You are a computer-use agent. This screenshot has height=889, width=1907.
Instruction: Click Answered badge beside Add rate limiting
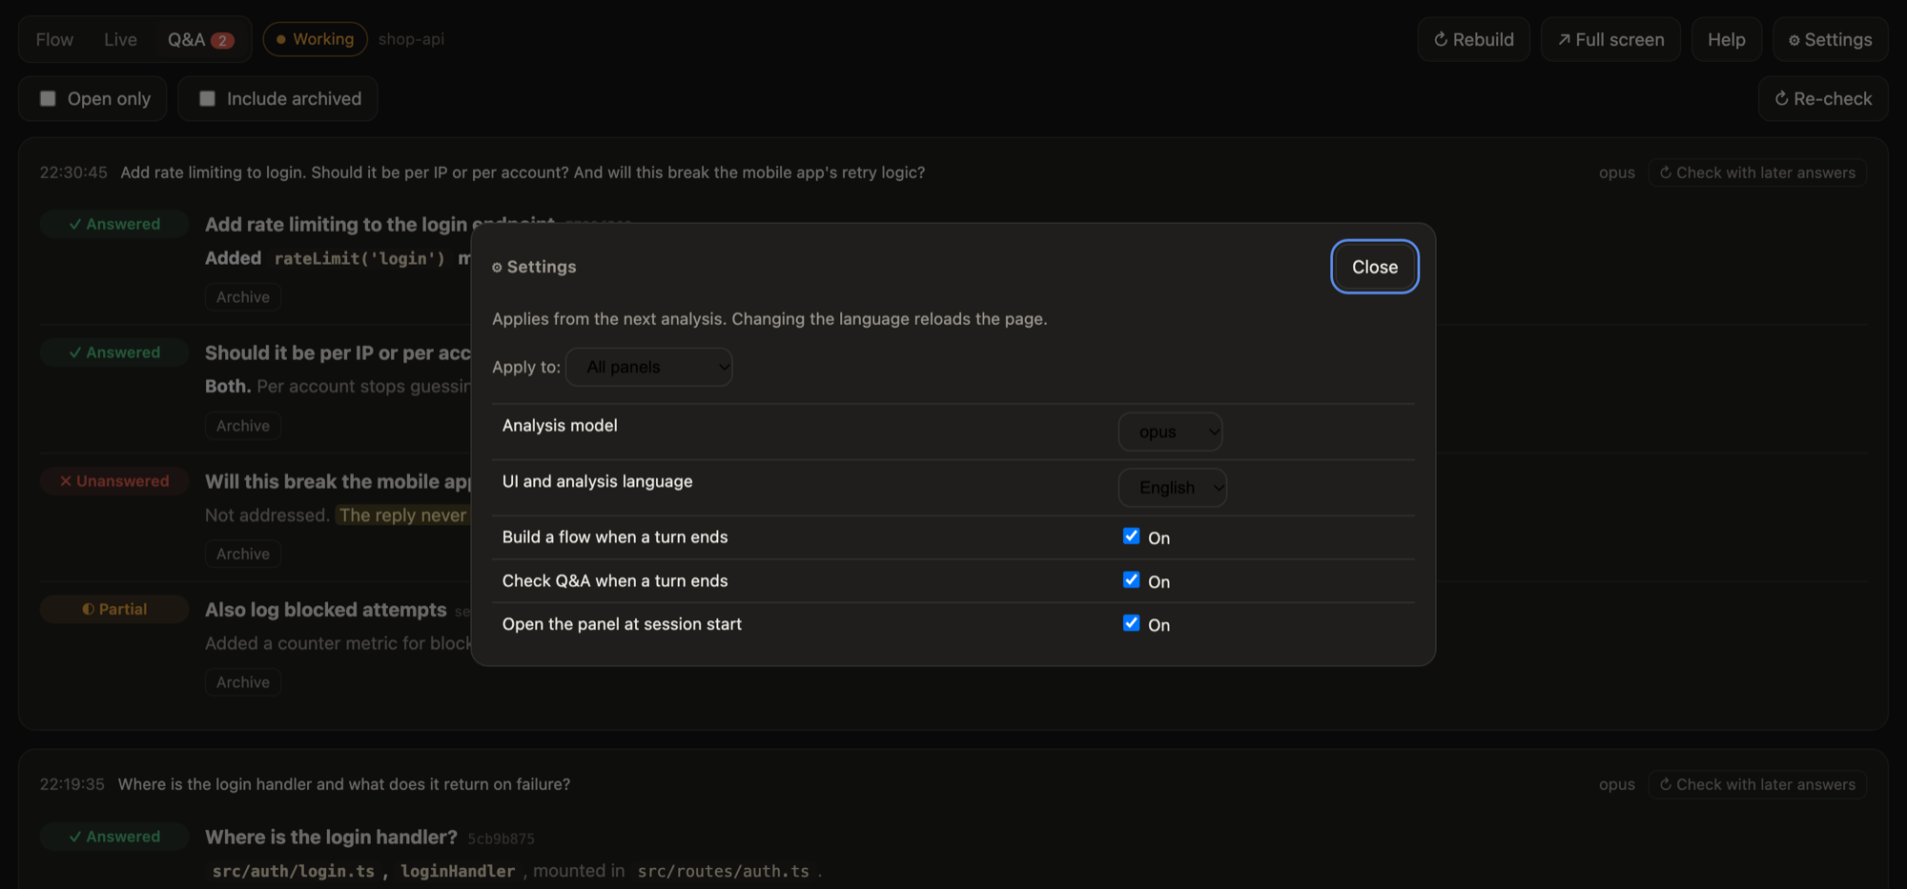pos(114,224)
